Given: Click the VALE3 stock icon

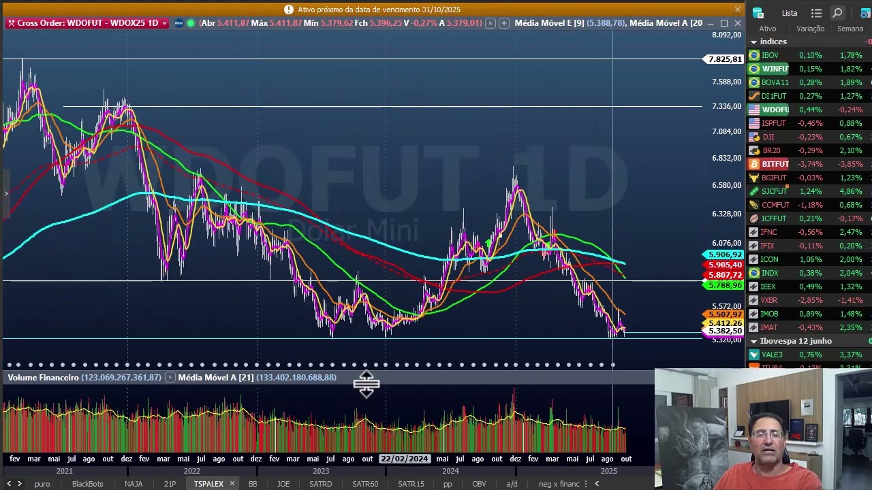Looking at the screenshot, I should coord(753,355).
